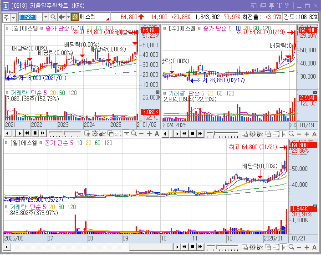Toggle the square before [주]에스엘 legend
The width and height of the screenshot is (321, 255).
164,28
